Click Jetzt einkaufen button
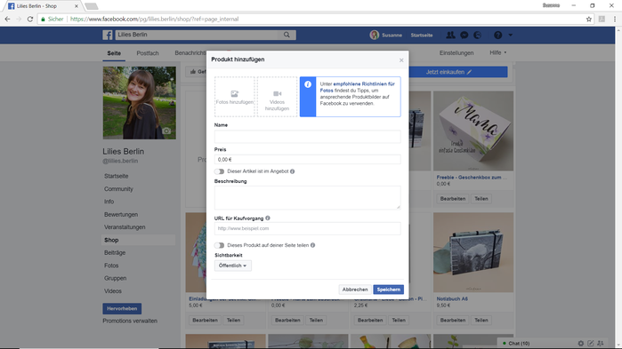 pyautogui.click(x=457, y=72)
